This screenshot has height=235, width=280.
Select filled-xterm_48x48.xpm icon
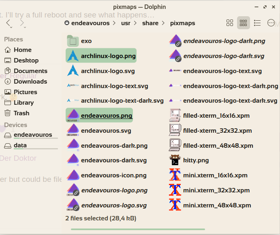click(x=175, y=145)
